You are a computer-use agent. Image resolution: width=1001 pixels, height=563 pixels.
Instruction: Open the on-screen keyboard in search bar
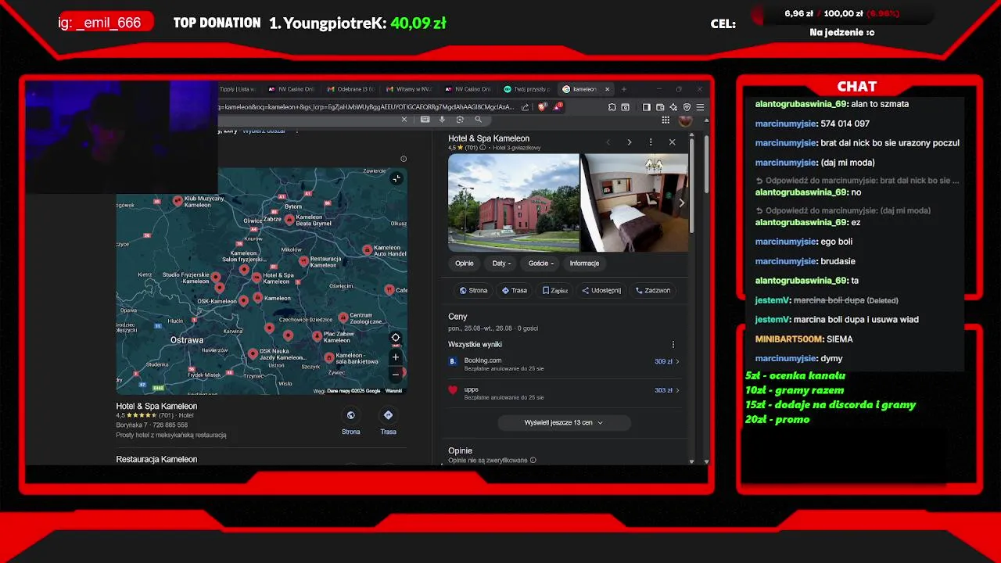pos(425,120)
